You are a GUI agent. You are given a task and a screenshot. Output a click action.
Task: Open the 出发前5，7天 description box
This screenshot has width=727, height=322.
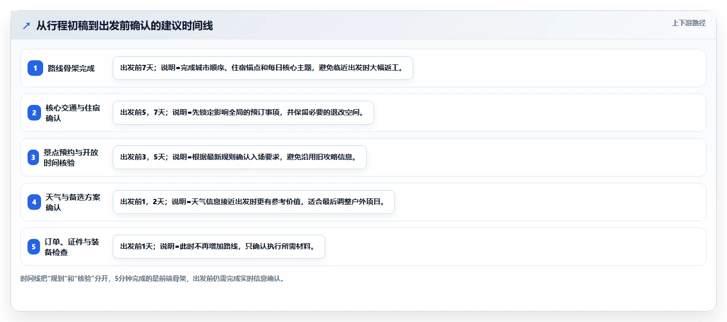(243, 113)
